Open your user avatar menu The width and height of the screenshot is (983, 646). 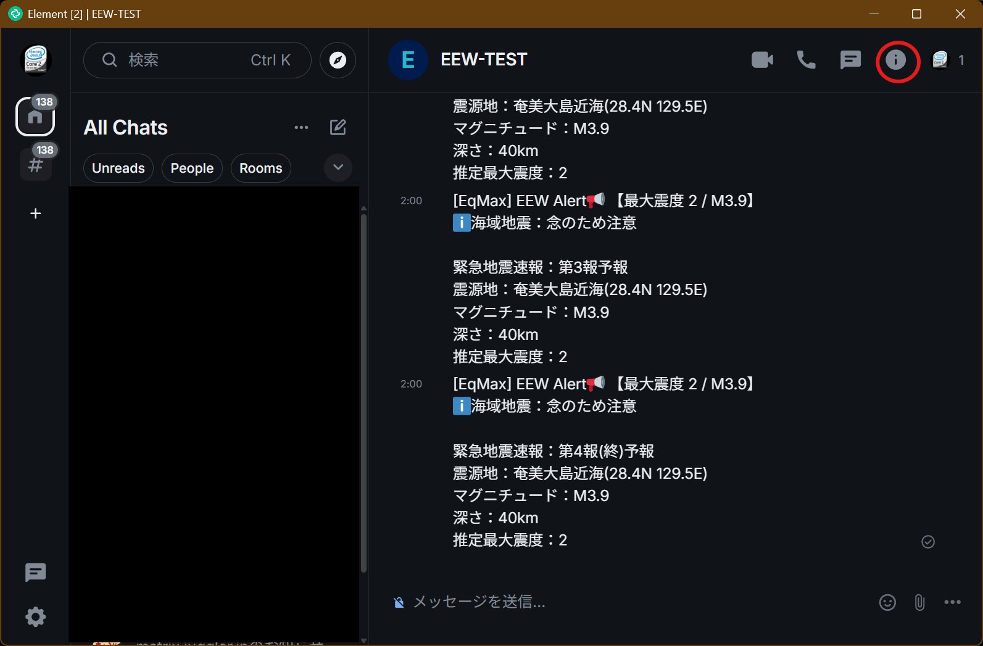click(x=35, y=60)
